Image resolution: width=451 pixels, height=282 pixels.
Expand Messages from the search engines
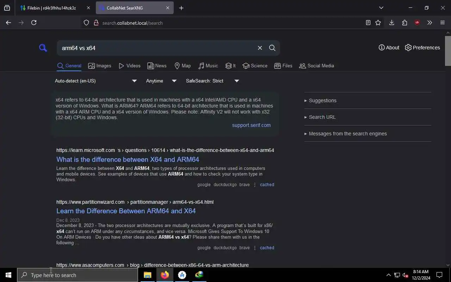point(346,134)
